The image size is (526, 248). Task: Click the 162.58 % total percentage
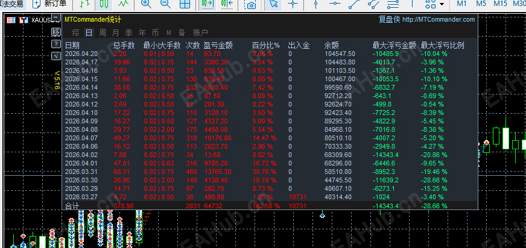pyautogui.click(x=265, y=206)
